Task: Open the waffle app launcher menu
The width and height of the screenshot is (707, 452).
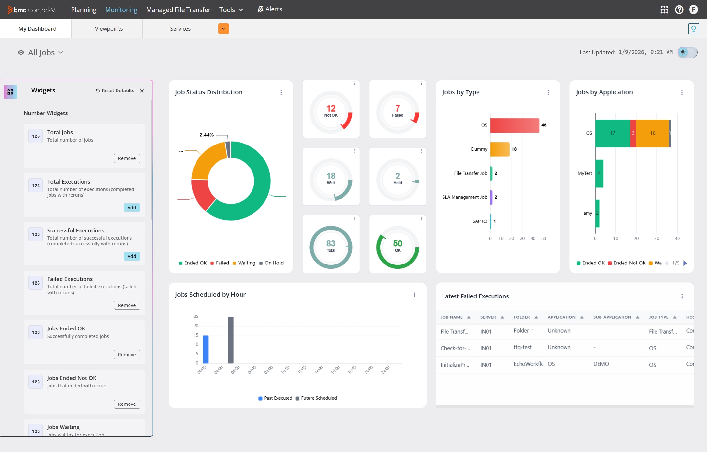Action: click(664, 10)
